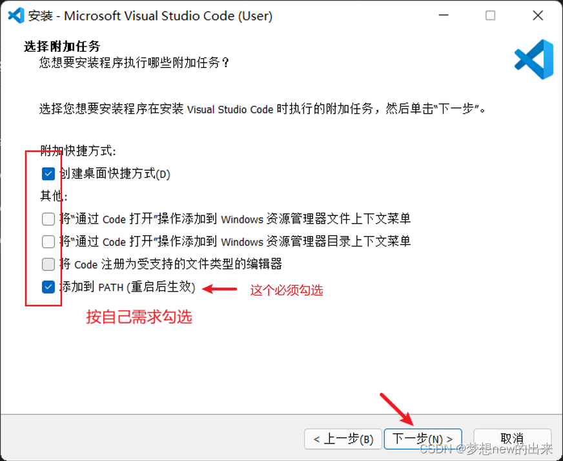Click the 上一步(B) button
The width and height of the screenshot is (563, 461).
point(343,439)
